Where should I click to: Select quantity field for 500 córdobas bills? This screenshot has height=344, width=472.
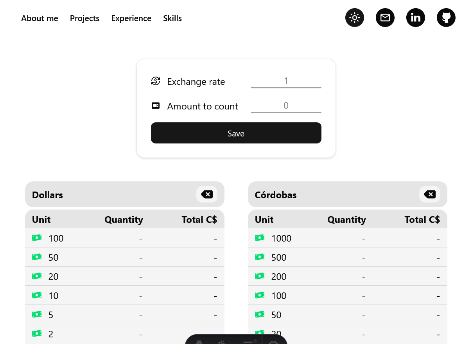363,258
